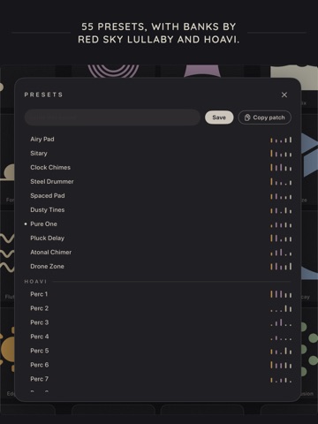Click the clipboard icon in Copy patch

(247, 117)
